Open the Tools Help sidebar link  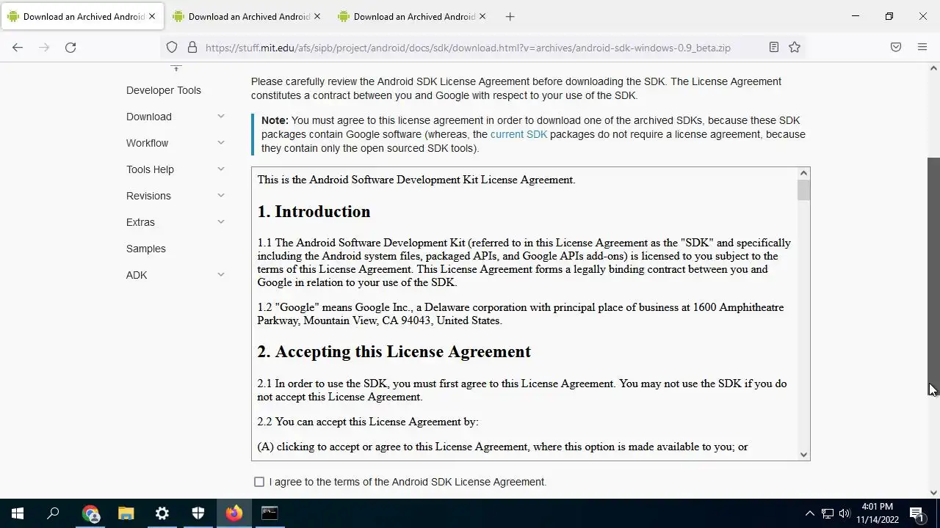point(150,169)
